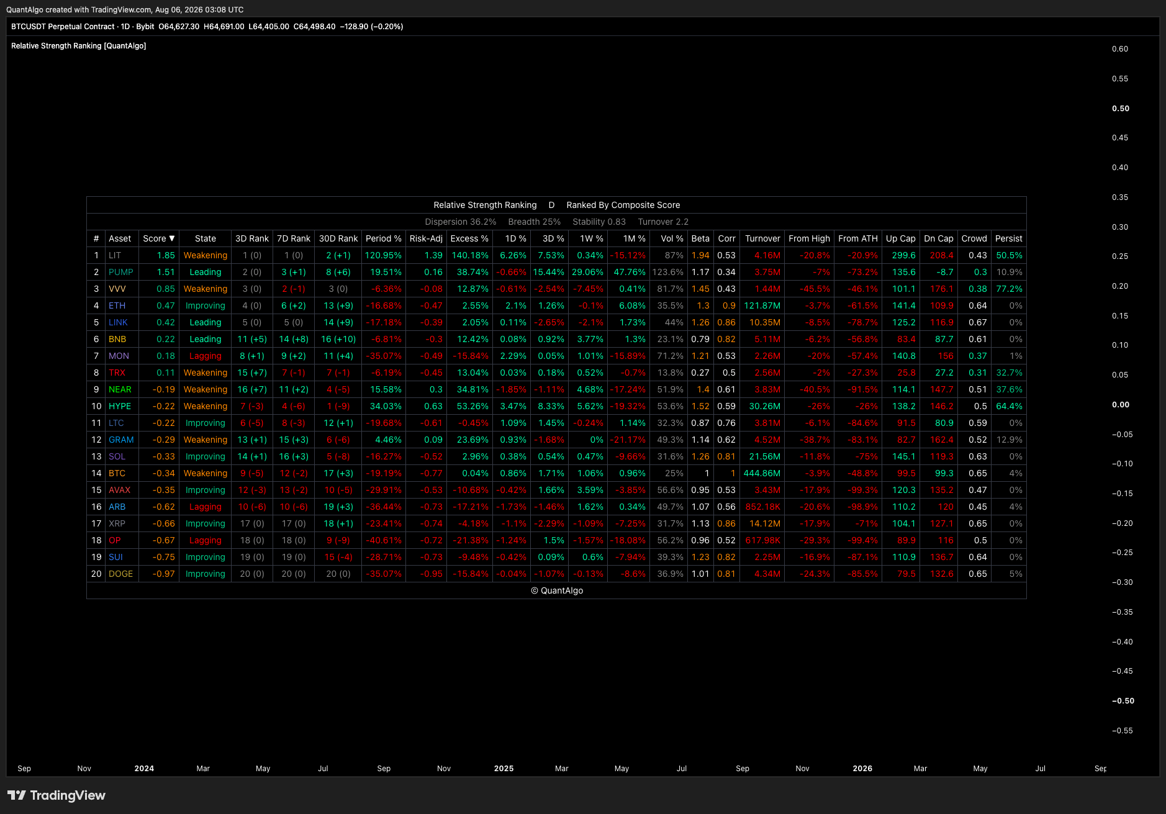Click the Dn Cap column header
This screenshot has width=1166, height=814.
coord(939,238)
